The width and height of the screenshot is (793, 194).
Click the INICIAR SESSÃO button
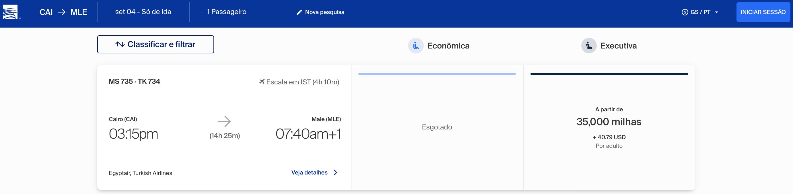tap(763, 12)
